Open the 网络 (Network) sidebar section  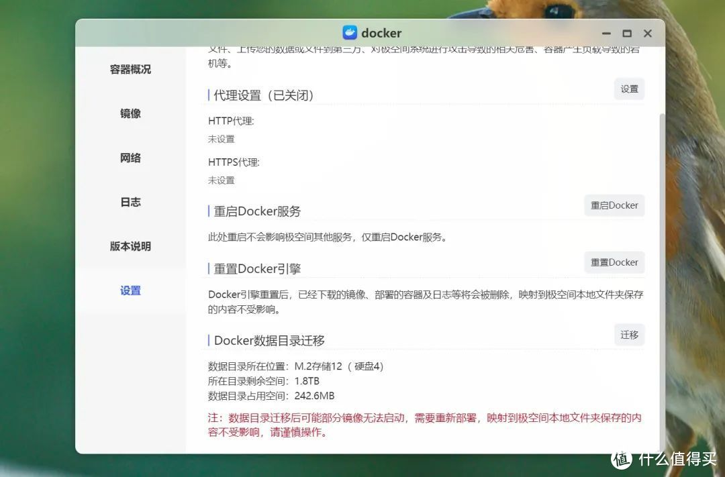[130, 158]
